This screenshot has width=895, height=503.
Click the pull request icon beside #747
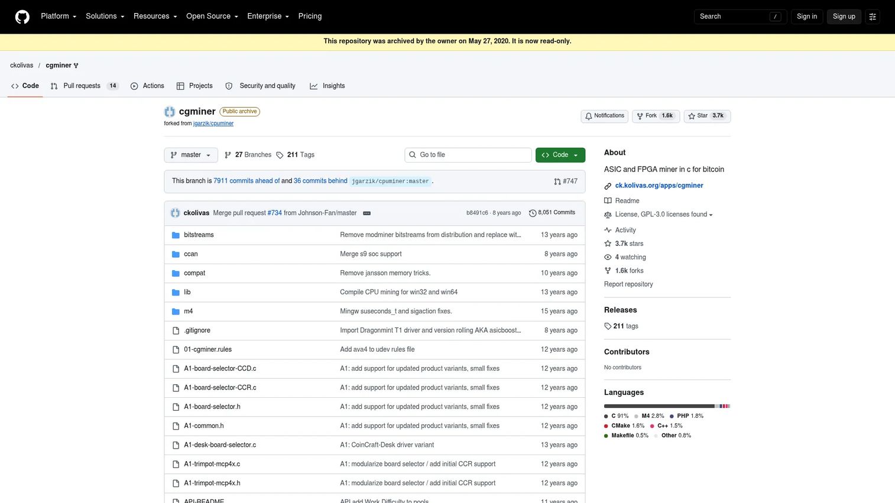point(557,181)
